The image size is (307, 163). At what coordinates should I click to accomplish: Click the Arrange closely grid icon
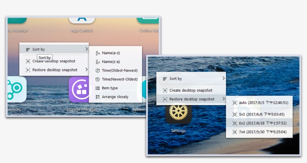(97, 97)
